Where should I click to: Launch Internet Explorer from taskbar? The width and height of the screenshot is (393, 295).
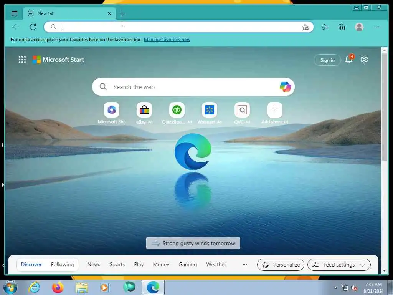coord(34,287)
